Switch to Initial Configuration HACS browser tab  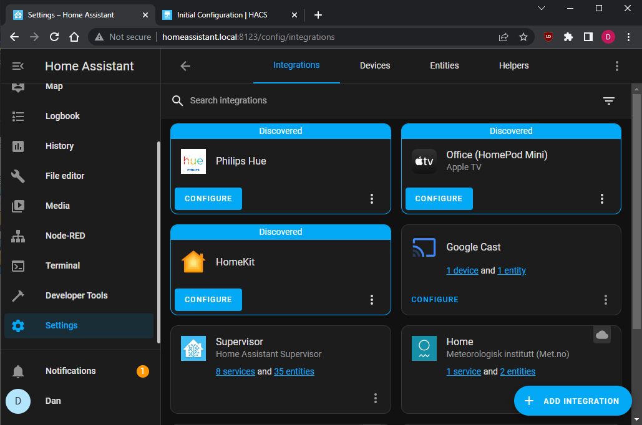point(230,15)
